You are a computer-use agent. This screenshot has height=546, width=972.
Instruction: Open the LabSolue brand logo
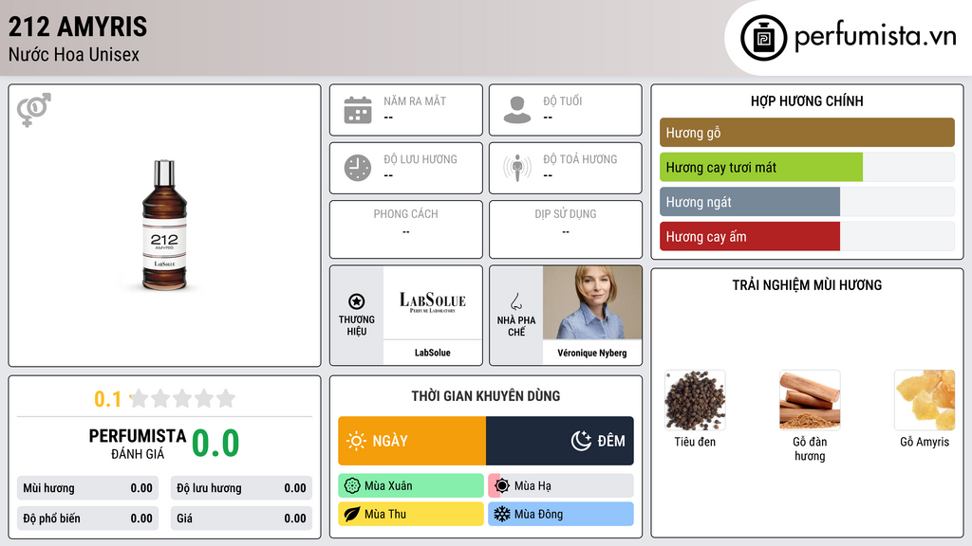(433, 302)
